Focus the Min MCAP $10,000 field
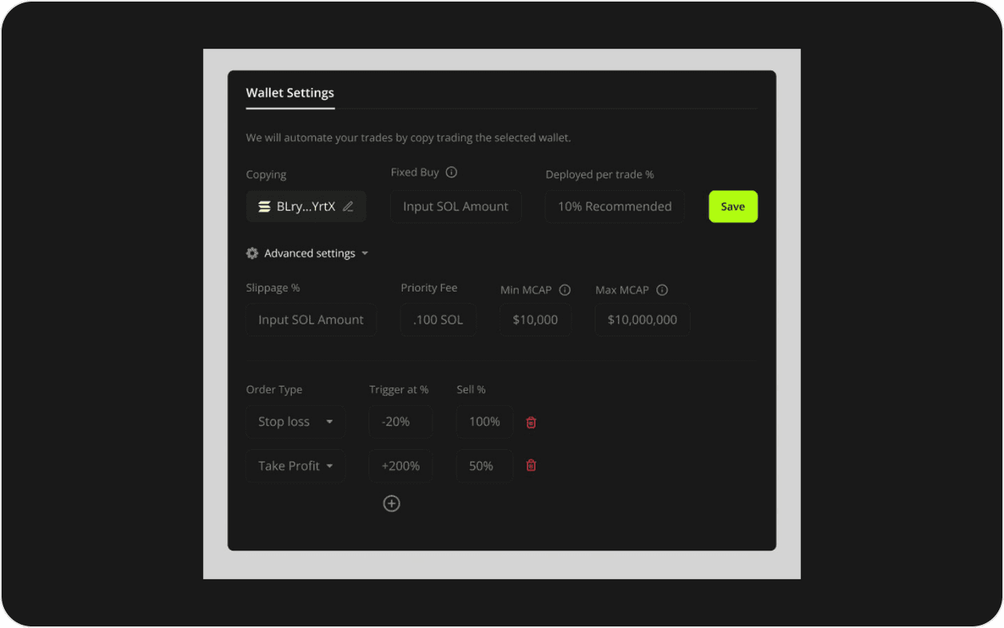This screenshot has height=628, width=1004. click(x=536, y=320)
